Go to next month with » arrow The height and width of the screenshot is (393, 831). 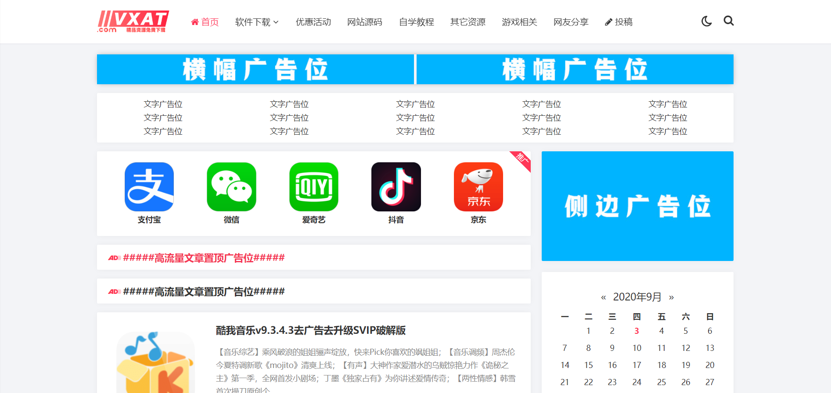(671, 297)
